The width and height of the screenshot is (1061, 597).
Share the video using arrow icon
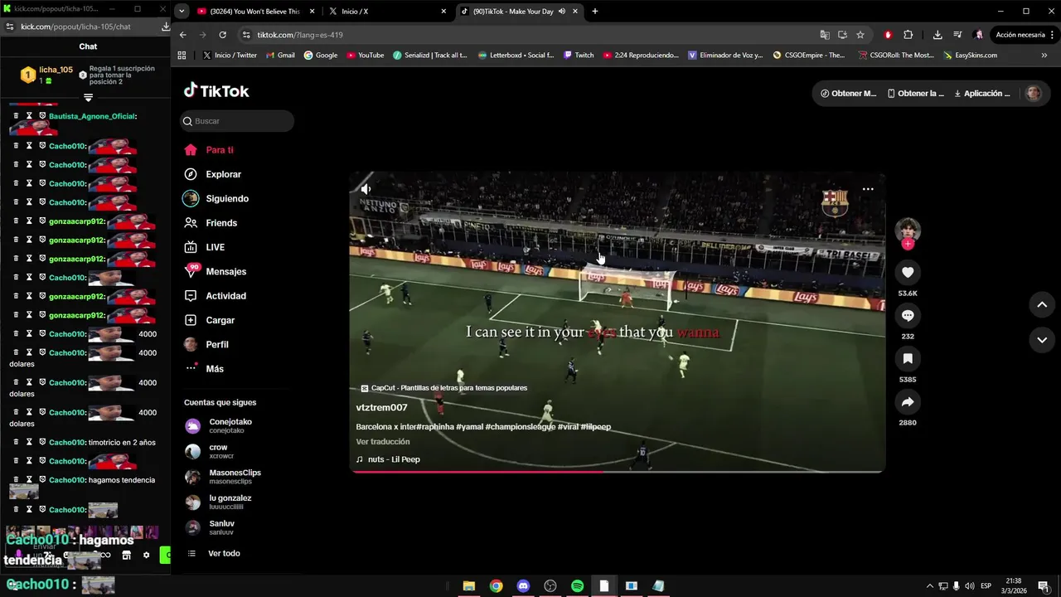click(908, 402)
